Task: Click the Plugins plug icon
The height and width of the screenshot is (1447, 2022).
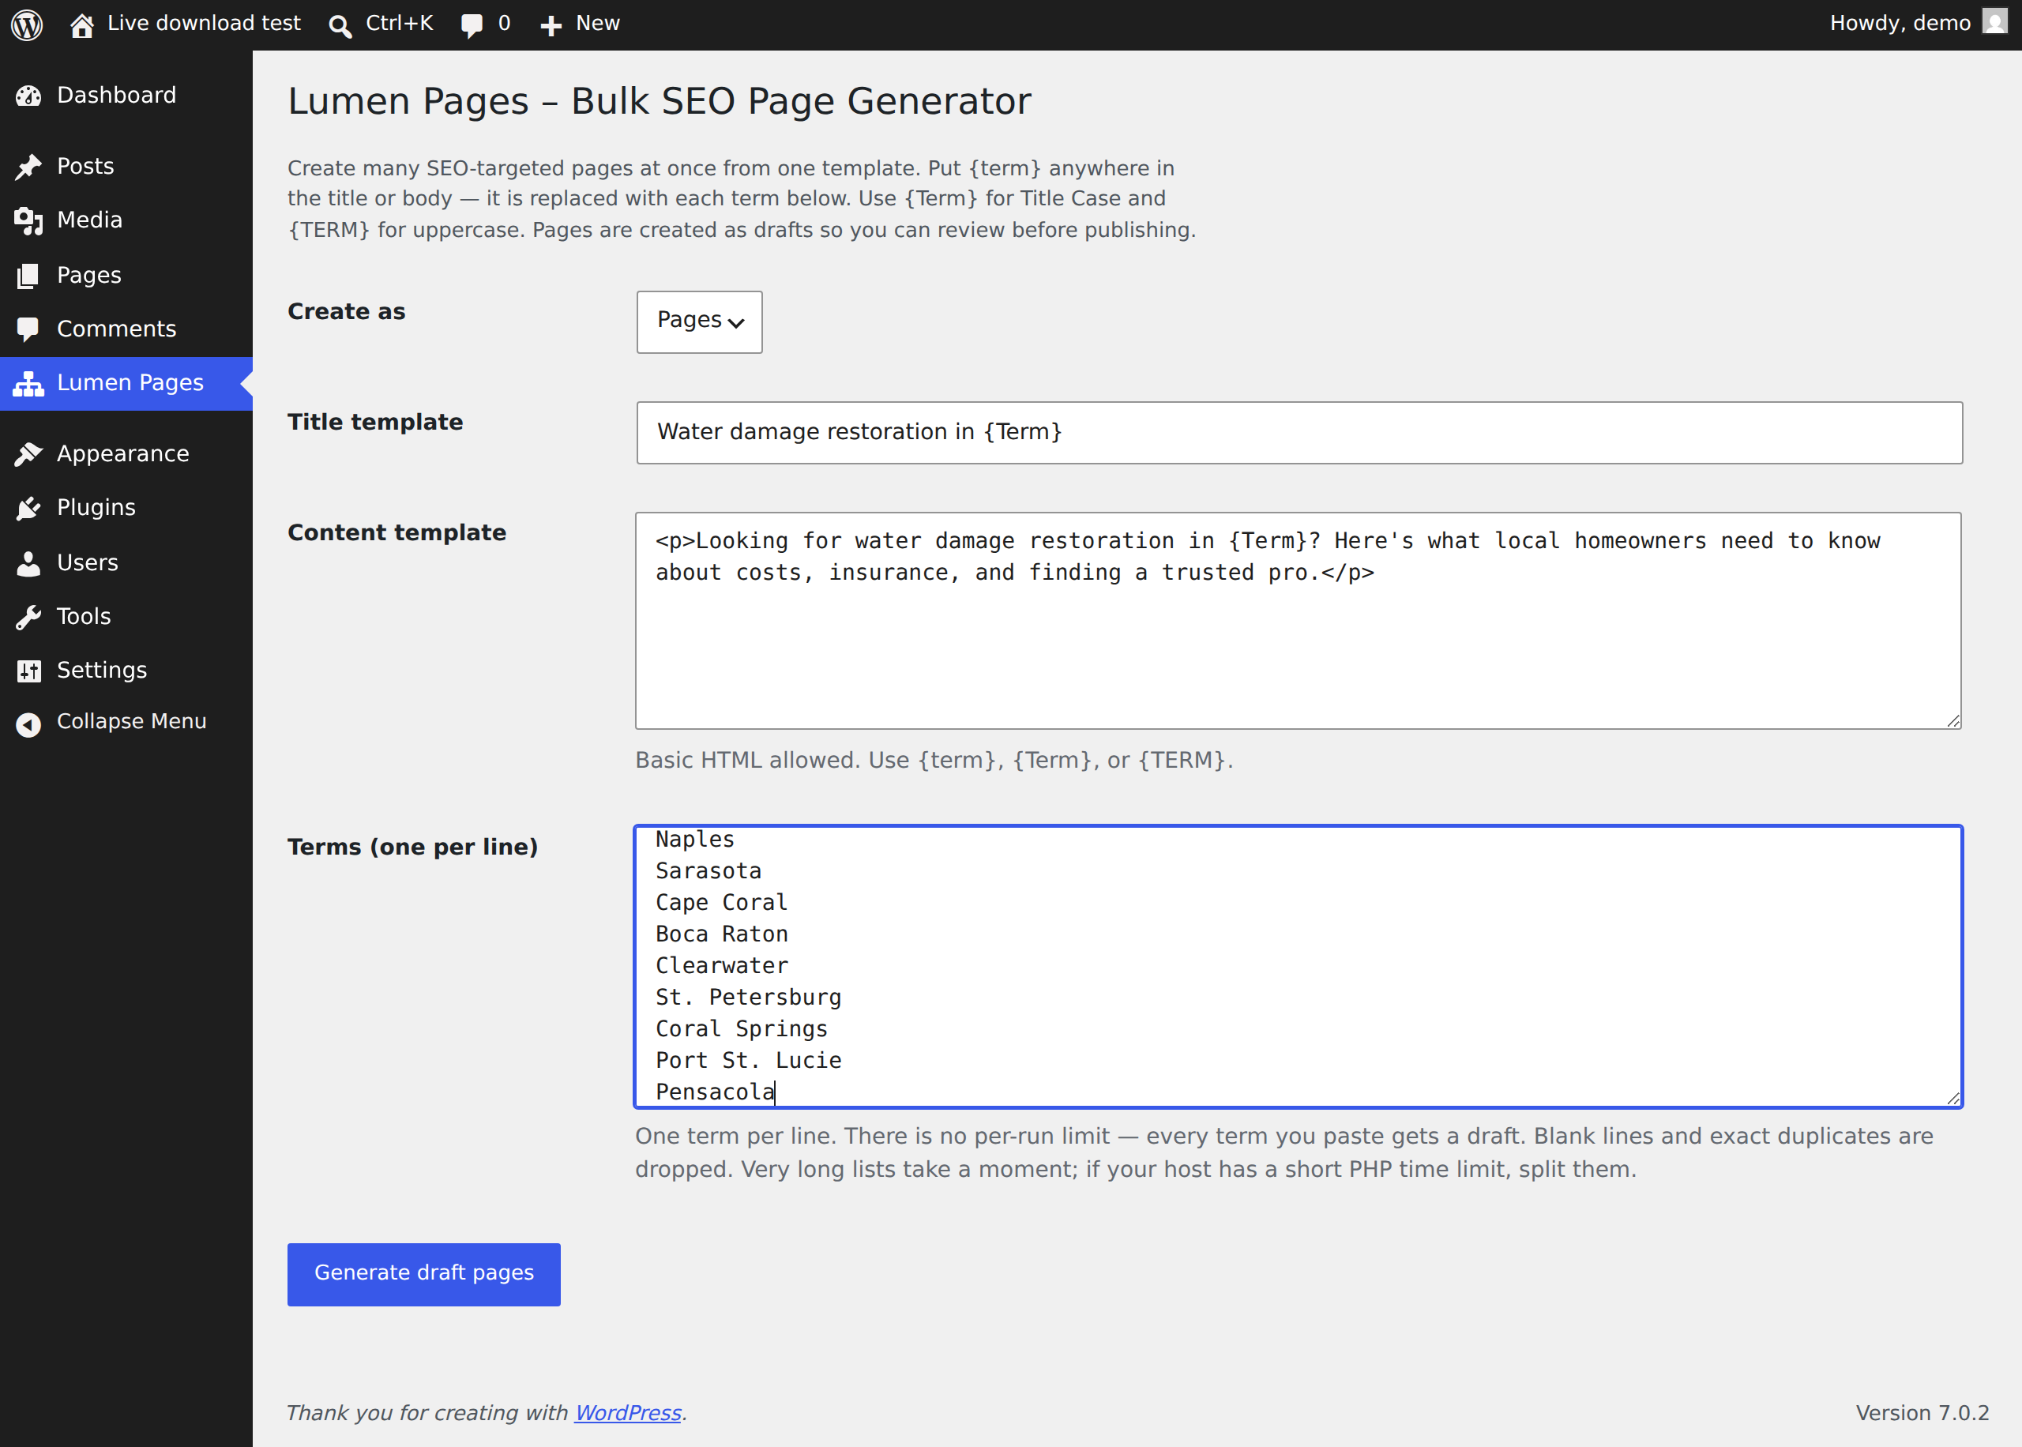Action: coord(28,508)
